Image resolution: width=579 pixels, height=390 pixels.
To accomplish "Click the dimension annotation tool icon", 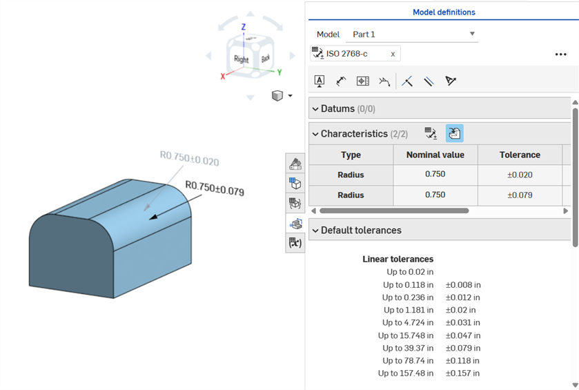I will coord(341,81).
